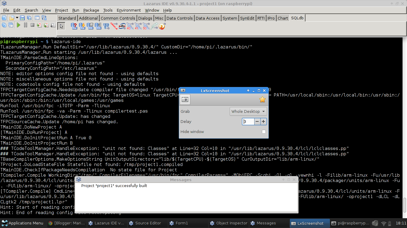The height and width of the screenshot is (228, 407).
Task: Increase the screenshot Delay with the plus button
Action: tap(263, 121)
